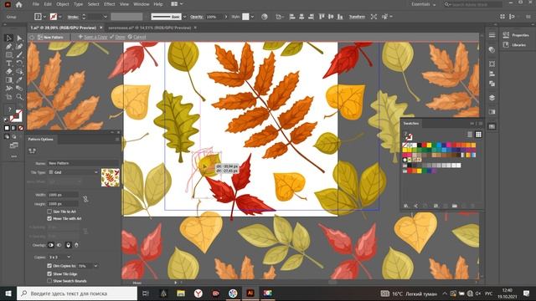This screenshot has height=301, width=536.
Task: Click New Color Group folder icon
Action: click(454, 206)
